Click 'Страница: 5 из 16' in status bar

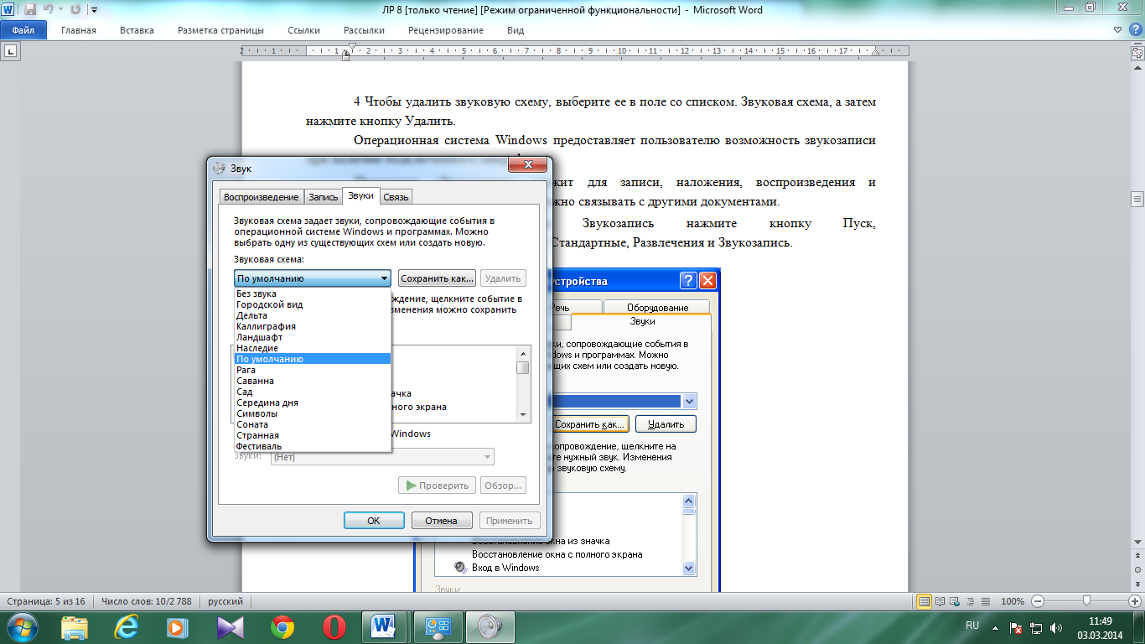[x=46, y=601]
